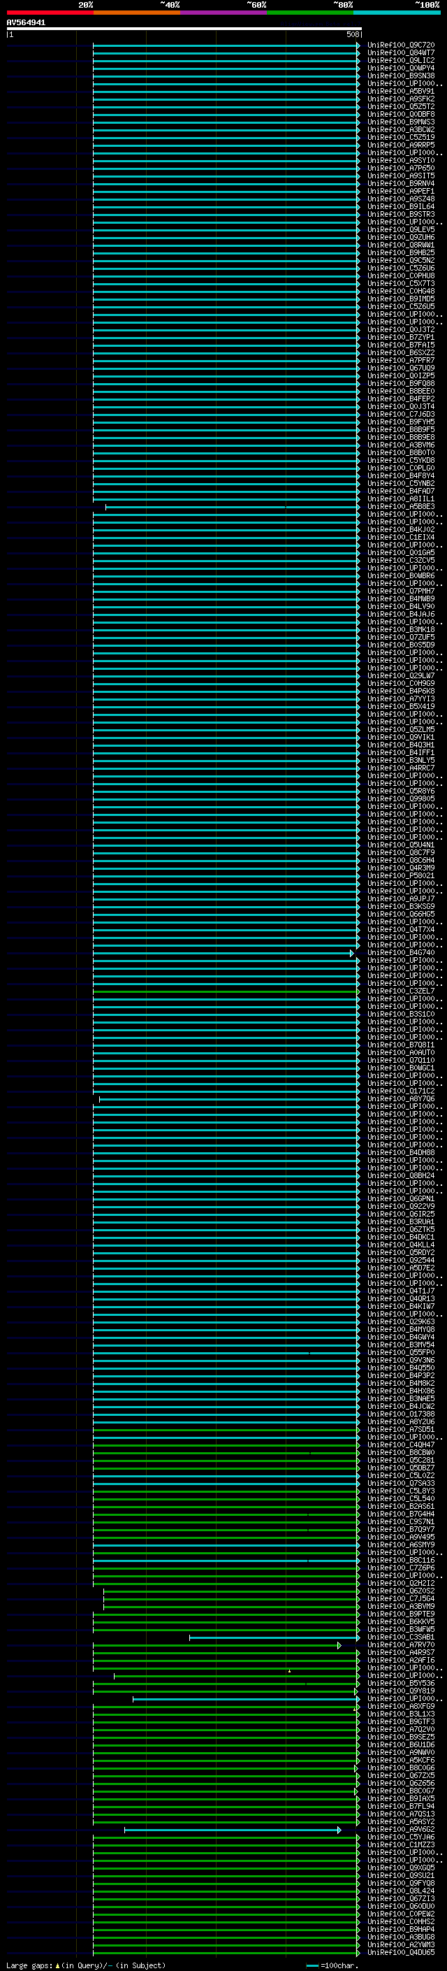Select hit label UniRef100_C5Z519
Screen dimensions: 447x1971
point(400,137)
